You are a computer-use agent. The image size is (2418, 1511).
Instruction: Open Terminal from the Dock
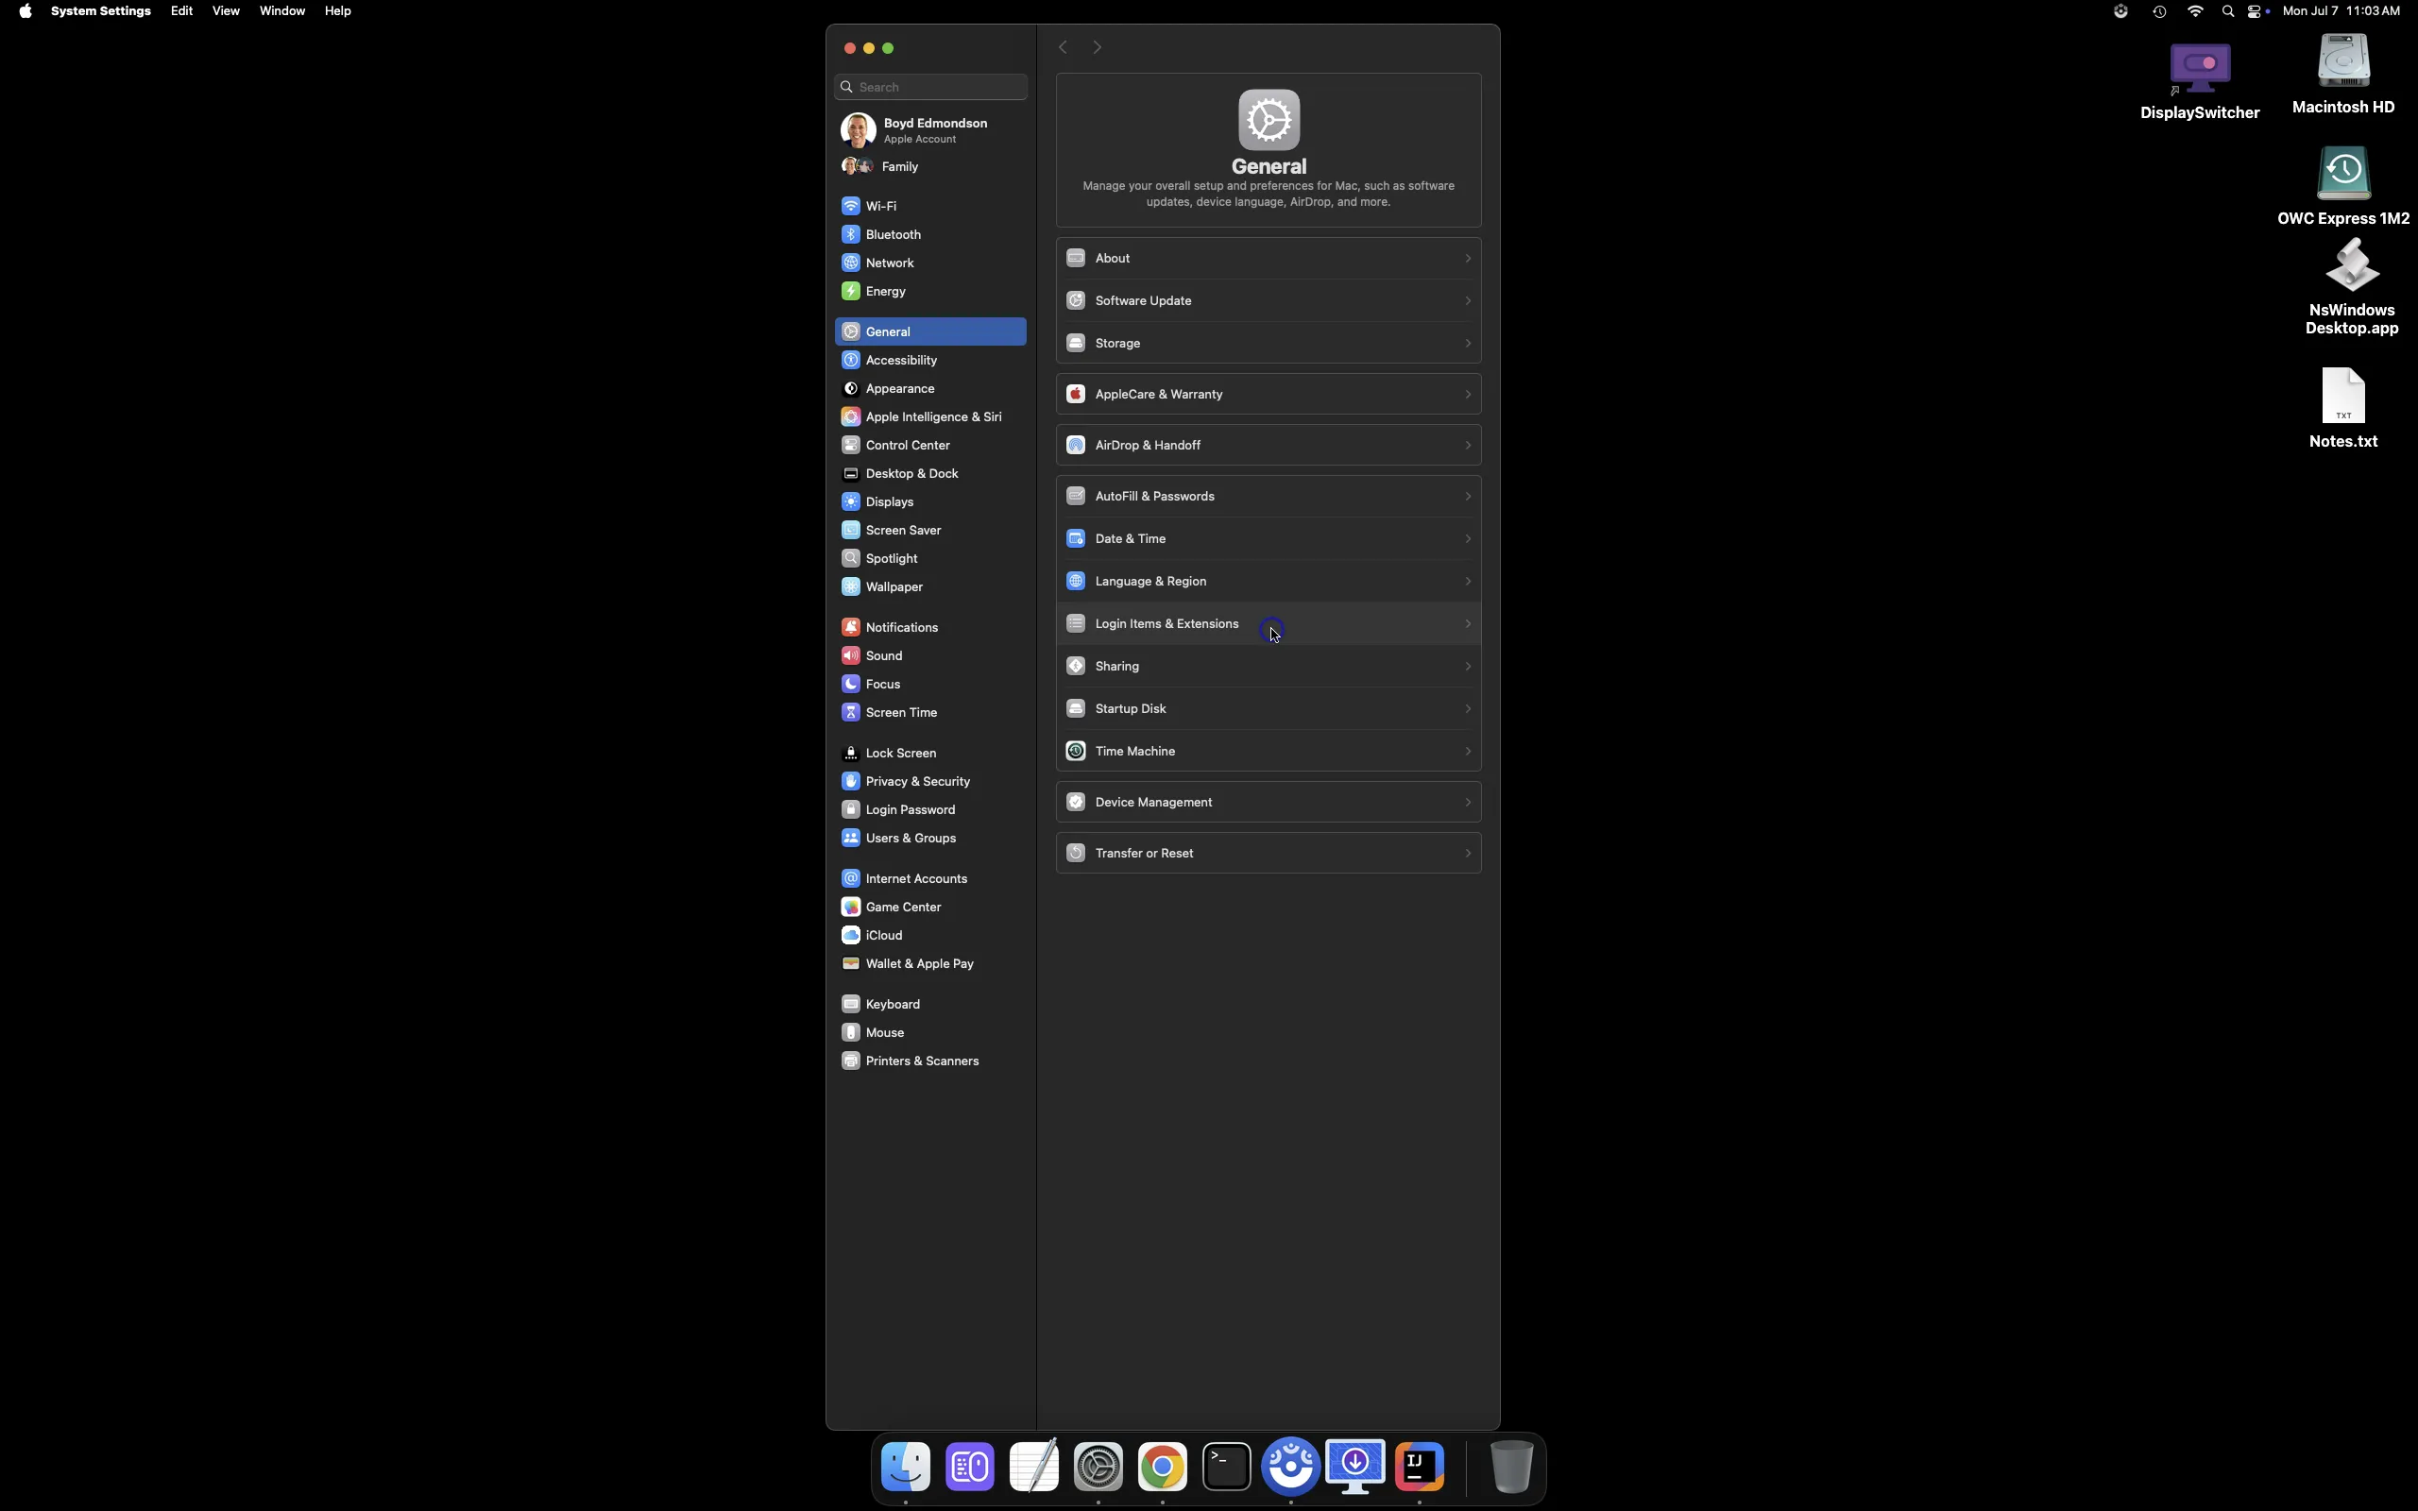1227,1467
